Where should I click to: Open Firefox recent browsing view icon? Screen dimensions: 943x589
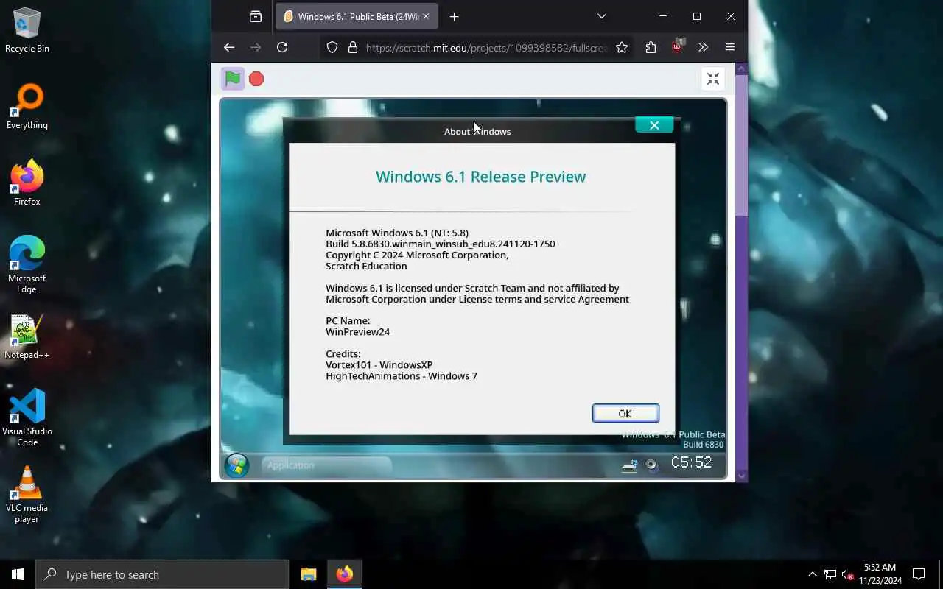tap(256, 16)
